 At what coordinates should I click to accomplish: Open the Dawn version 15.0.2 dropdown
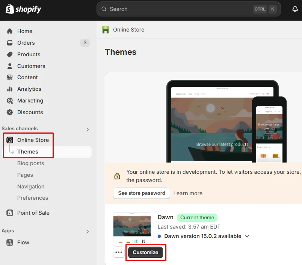point(247,236)
